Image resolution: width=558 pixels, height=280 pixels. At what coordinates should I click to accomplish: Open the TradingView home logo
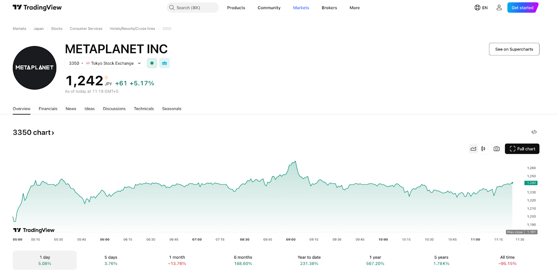point(37,8)
